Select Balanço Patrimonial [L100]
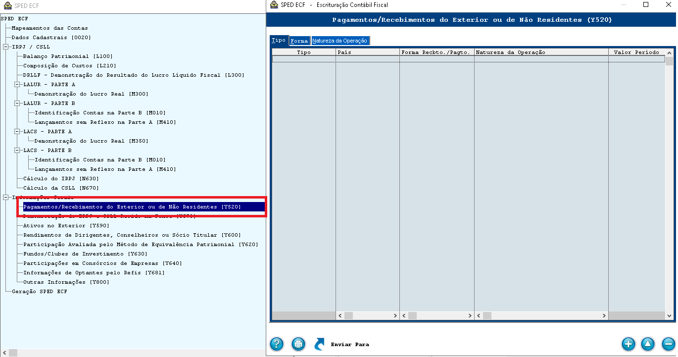The width and height of the screenshot is (678, 357). pos(68,56)
